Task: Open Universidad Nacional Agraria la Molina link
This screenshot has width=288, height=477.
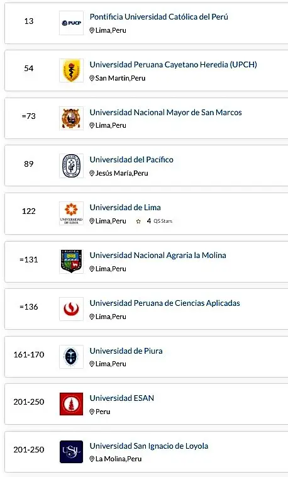Action: [x=158, y=255]
